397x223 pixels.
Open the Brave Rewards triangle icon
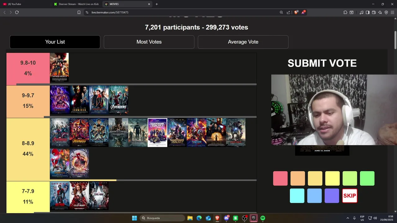[304, 12]
